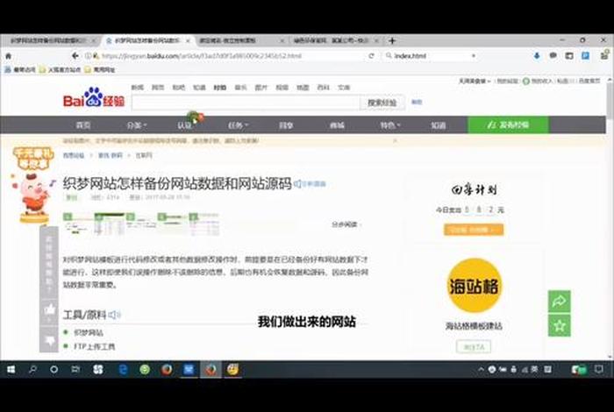This screenshot has height=412, width=614.
Task: Click the 贴吧 link above search box
Action: 179,88
